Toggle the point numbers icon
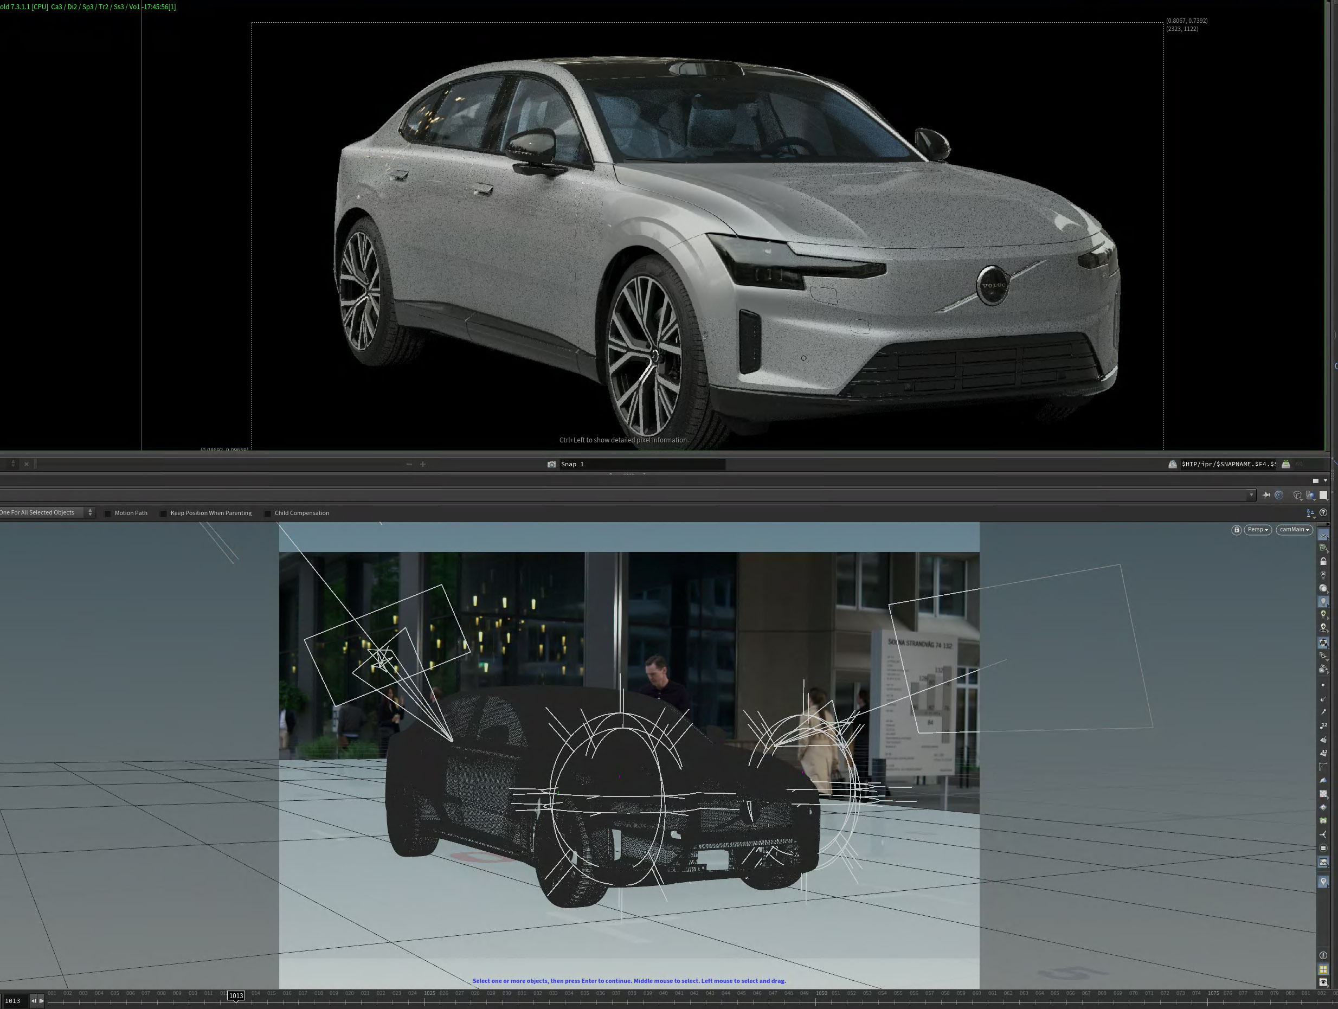The width and height of the screenshot is (1338, 1009). (x=1323, y=725)
